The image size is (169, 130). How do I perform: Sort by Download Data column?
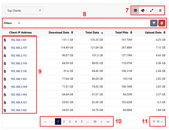coord(61,32)
